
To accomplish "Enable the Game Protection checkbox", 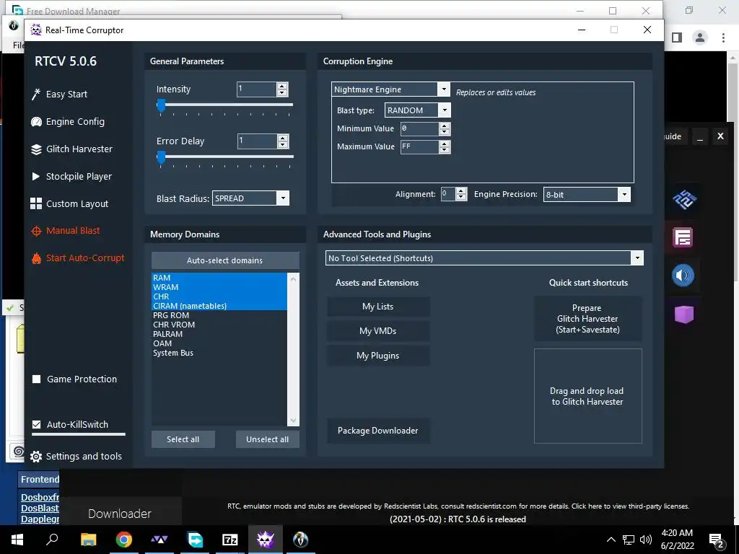I will pos(36,379).
